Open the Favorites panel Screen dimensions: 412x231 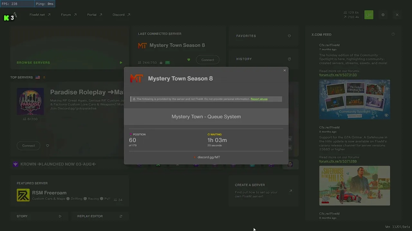click(264, 36)
